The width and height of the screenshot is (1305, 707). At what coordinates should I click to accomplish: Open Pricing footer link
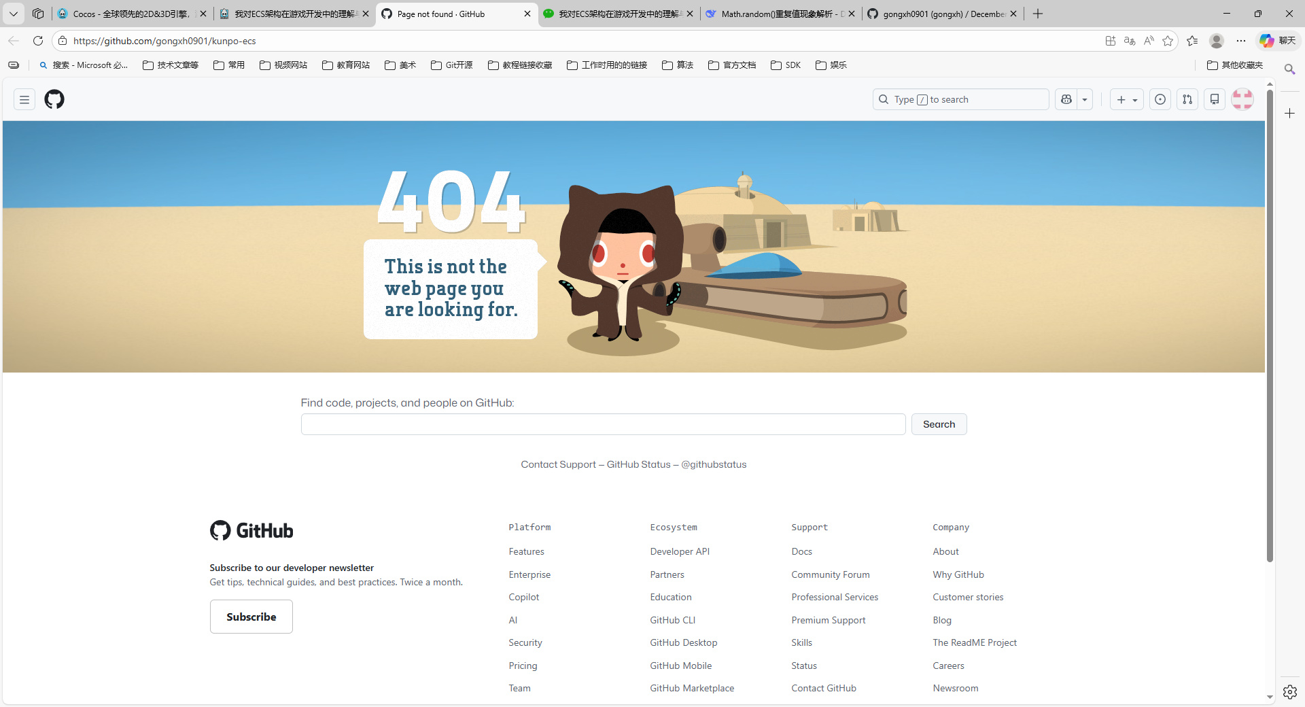(x=523, y=666)
